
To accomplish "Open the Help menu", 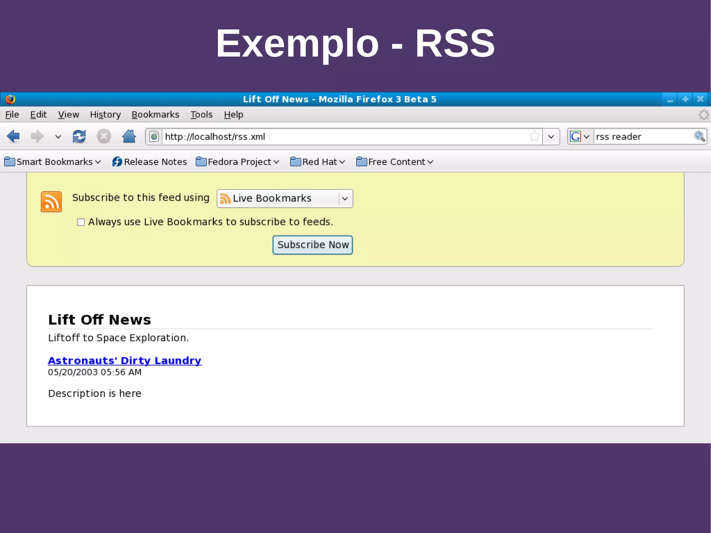I will (233, 115).
